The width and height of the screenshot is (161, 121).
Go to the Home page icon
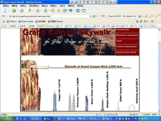(53, 11)
